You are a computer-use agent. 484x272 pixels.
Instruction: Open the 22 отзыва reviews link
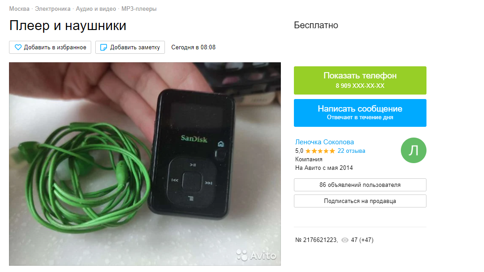pos(351,151)
